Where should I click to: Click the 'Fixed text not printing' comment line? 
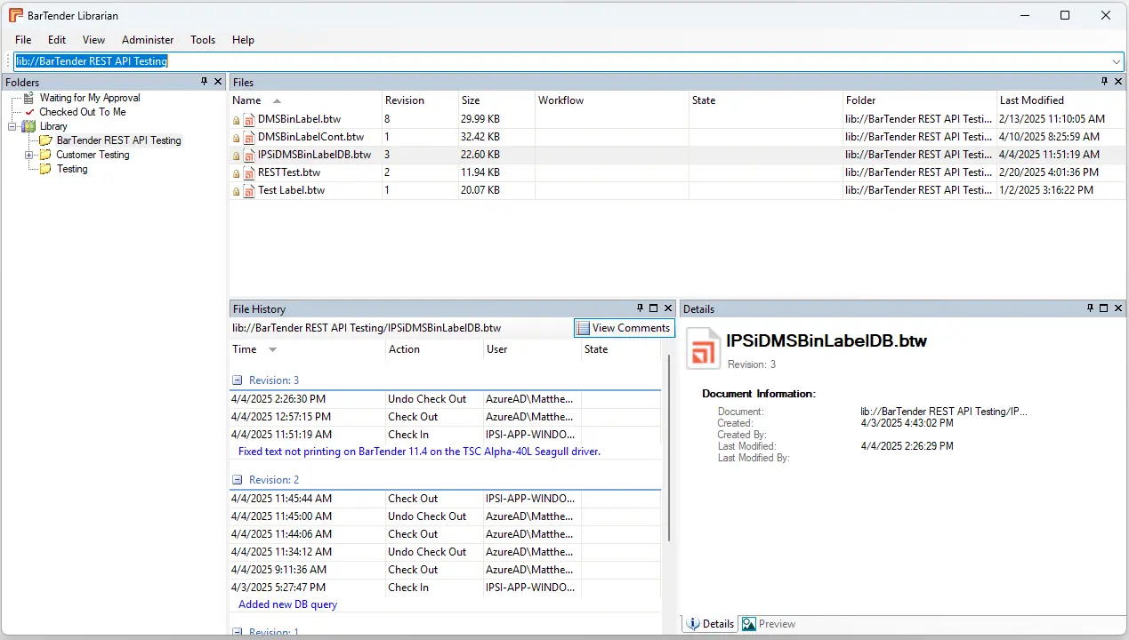pos(419,452)
